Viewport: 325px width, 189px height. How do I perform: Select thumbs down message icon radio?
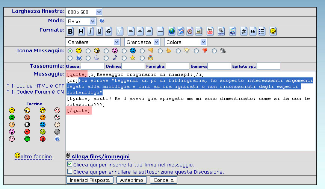(x=142, y=51)
